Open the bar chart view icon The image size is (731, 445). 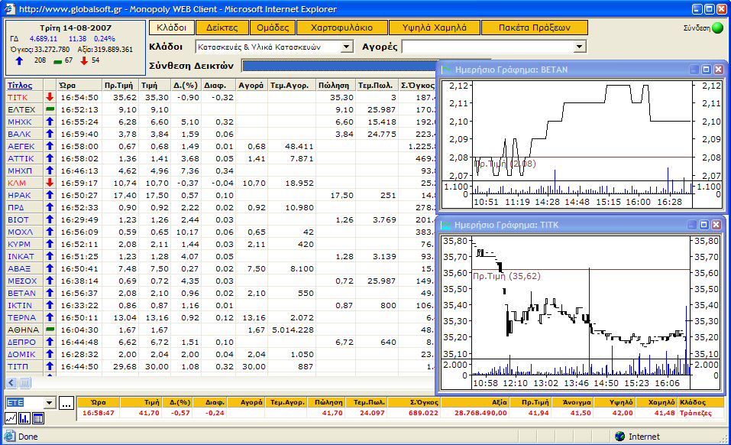coord(24,418)
